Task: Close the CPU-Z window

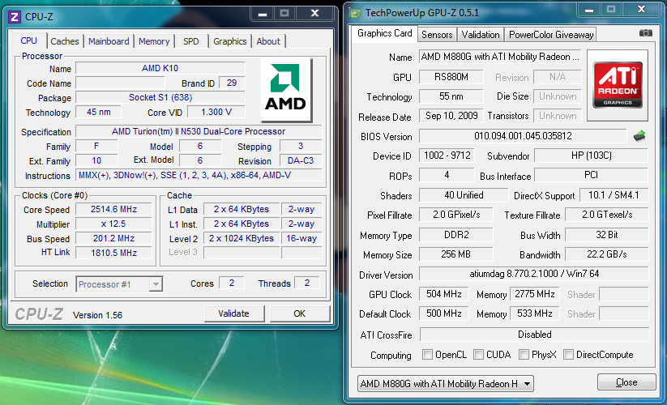Action: pyautogui.click(x=314, y=14)
